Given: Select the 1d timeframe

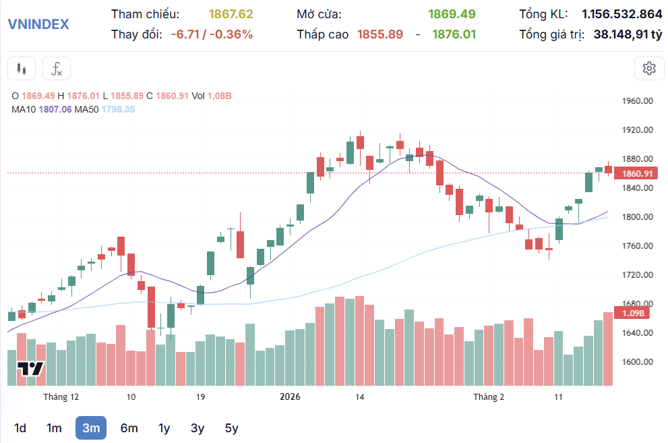Looking at the screenshot, I should (20, 428).
